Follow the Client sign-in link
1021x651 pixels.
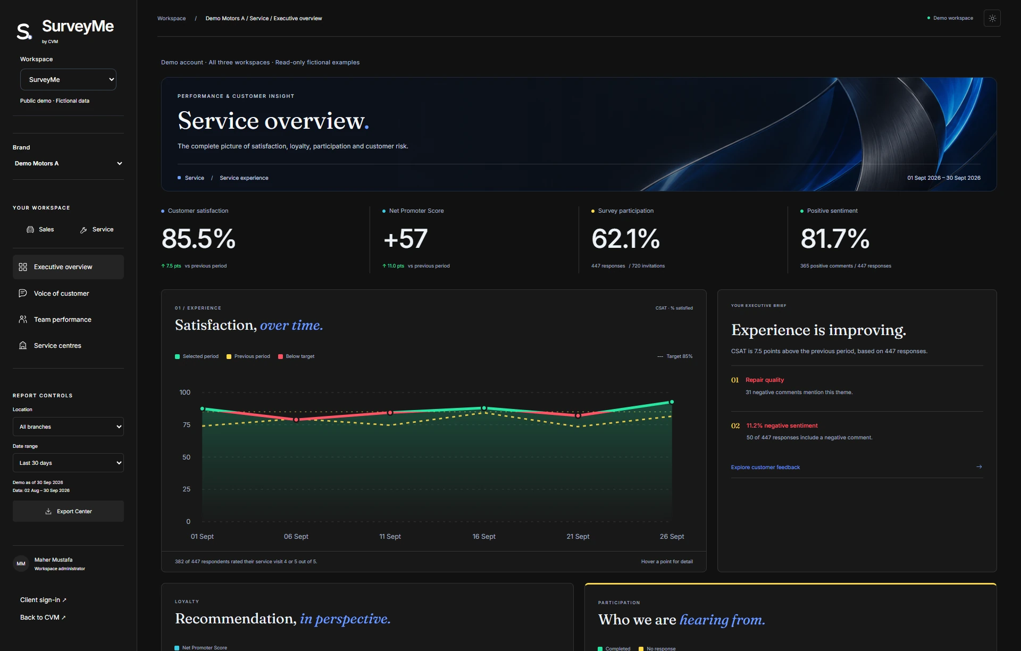[x=43, y=600]
